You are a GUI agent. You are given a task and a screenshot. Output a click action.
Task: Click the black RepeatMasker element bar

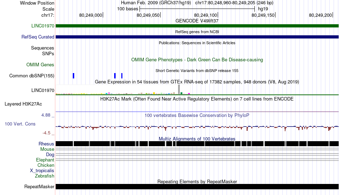pos(197,186)
